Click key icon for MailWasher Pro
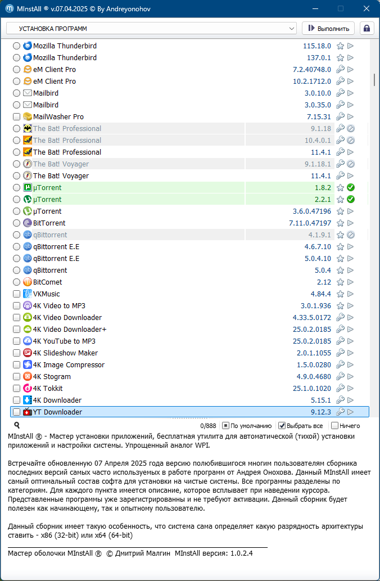Viewport: 380px width, 581px height. click(x=340, y=117)
